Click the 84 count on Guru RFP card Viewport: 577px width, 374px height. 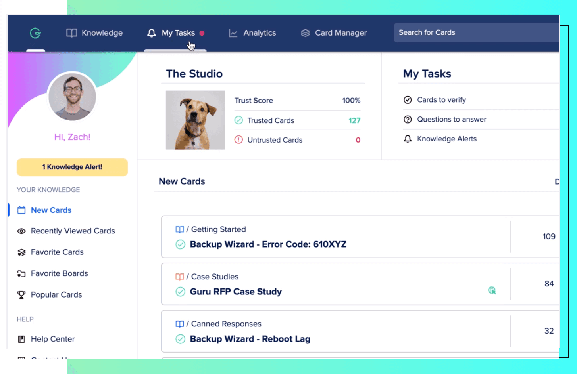tap(549, 284)
